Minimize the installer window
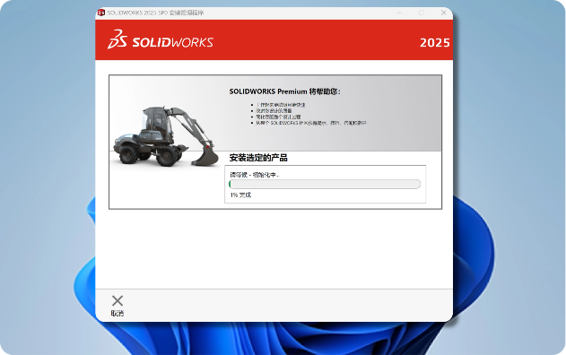The image size is (566, 355). pyautogui.click(x=399, y=13)
